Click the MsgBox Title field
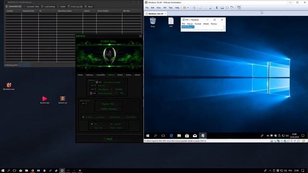Screen dimensions: 308x173 click(108, 104)
